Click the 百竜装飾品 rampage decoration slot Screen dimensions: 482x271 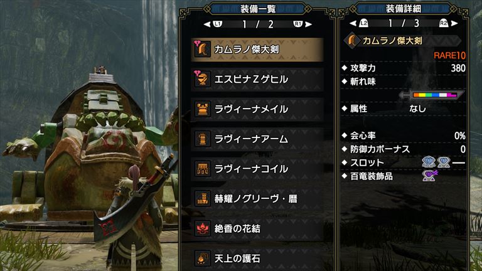click(429, 176)
